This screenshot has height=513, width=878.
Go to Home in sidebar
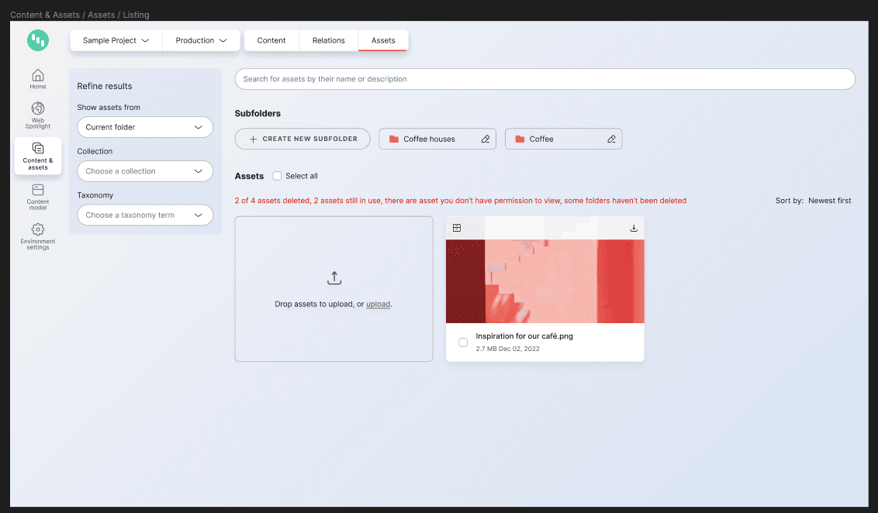click(37, 78)
